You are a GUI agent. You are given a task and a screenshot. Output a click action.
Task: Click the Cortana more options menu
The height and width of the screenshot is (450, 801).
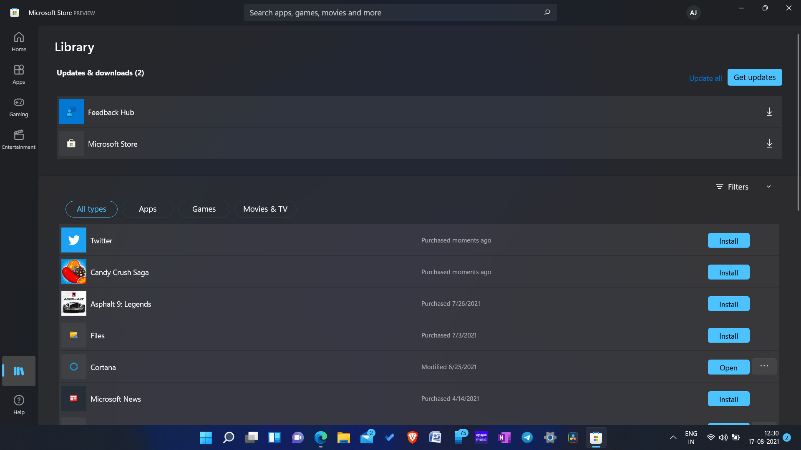[764, 367]
